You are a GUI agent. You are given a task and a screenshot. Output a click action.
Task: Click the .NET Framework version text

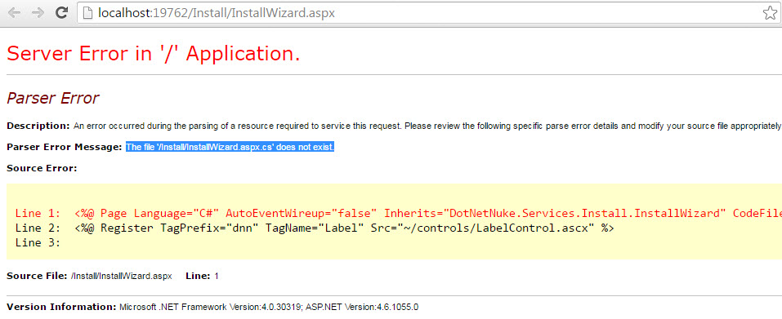pyautogui.click(x=211, y=307)
